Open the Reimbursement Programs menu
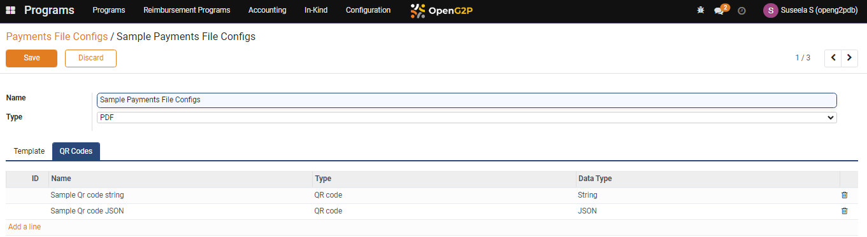The image size is (867, 237). click(x=187, y=10)
